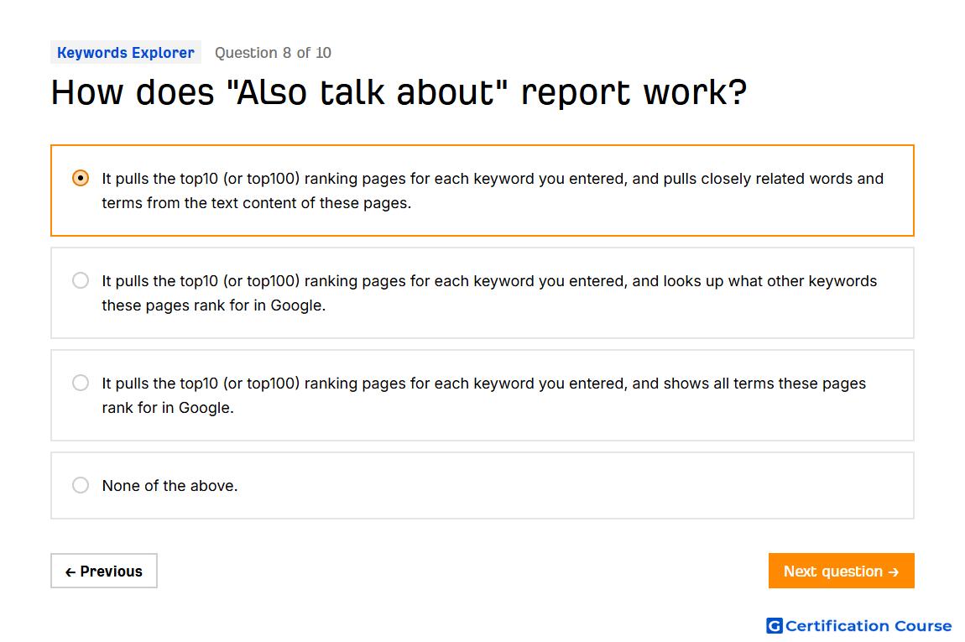Go to the Next question

pyautogui.click(x=841, y=571)
